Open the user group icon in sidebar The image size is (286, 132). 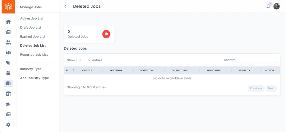[8, 52]
